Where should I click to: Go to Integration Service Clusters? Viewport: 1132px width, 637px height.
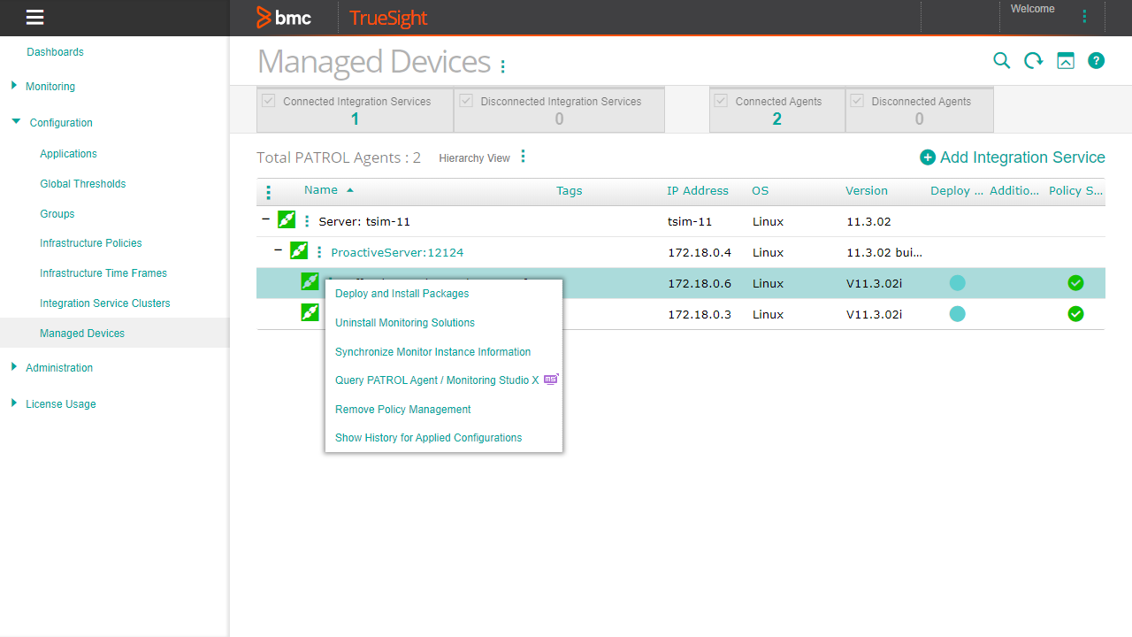pos(105,303)
